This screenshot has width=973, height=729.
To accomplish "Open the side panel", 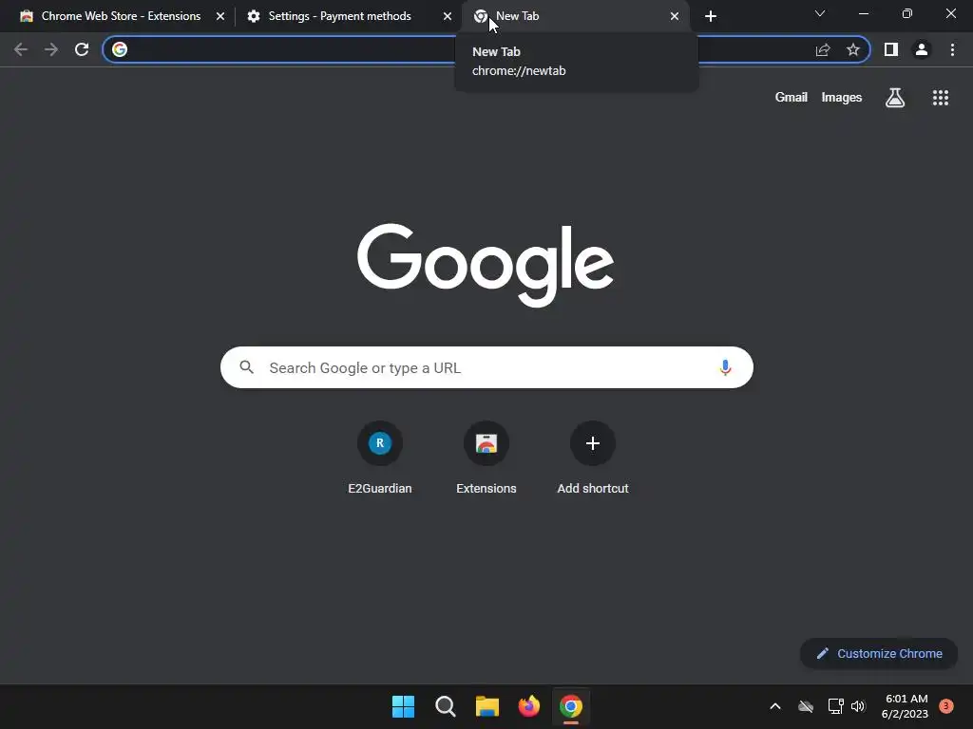I will click(891, 49).
